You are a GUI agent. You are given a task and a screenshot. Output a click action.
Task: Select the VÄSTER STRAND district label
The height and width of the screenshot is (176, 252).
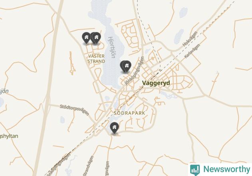point(96,59)
